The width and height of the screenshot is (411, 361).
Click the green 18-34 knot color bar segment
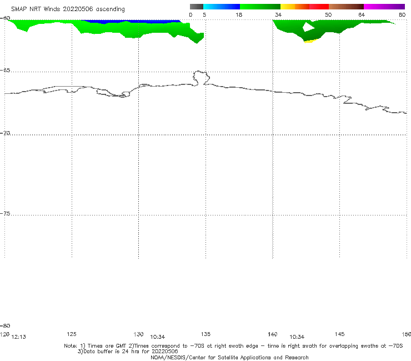pos(260,7)
